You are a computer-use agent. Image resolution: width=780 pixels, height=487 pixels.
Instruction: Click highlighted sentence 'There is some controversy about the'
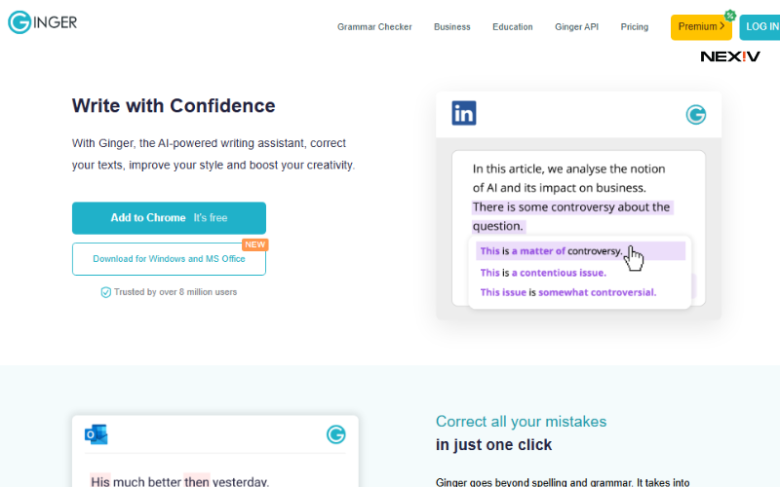[572, 206]
